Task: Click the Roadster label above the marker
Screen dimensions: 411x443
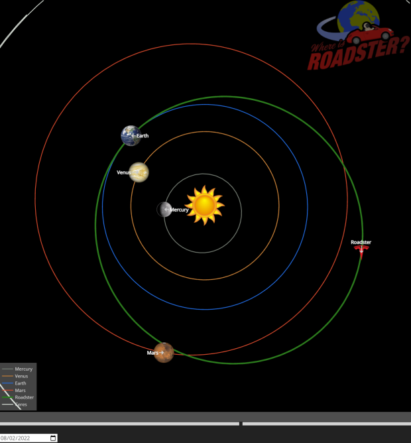Action: (361, 242)
